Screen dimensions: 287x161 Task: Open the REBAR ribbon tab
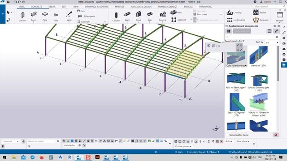(x=52, y=7)
